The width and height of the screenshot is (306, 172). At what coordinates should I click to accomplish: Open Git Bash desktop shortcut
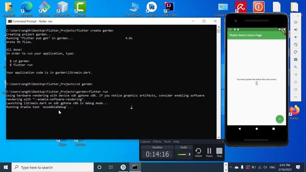44,9
